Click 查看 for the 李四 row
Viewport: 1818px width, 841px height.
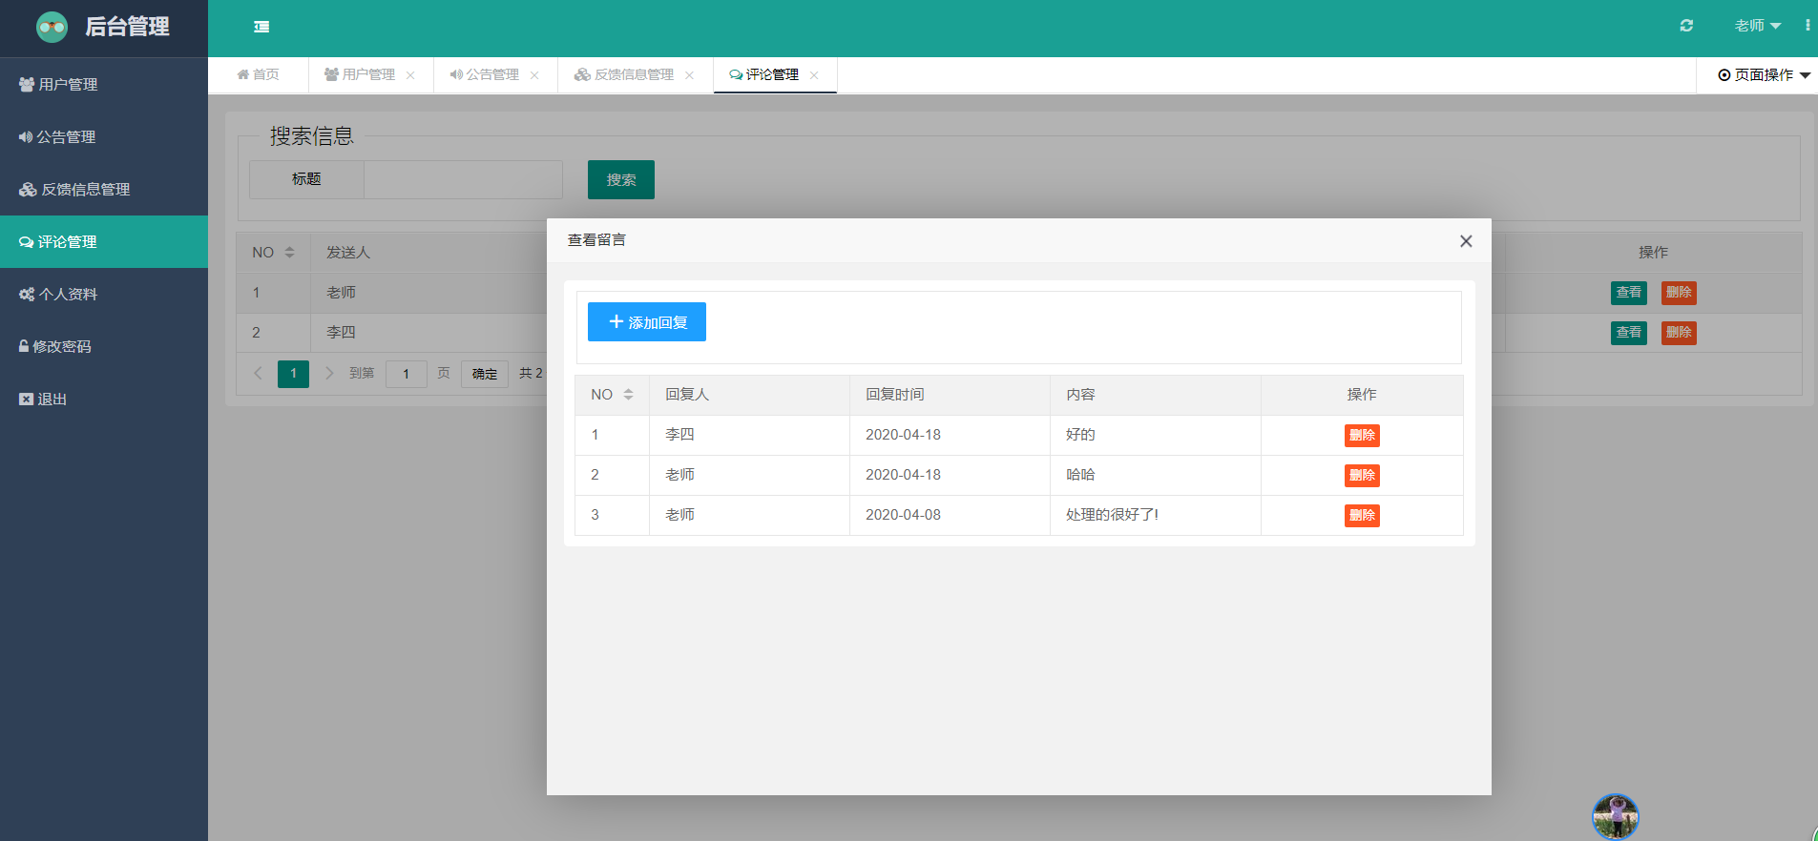1629,333
